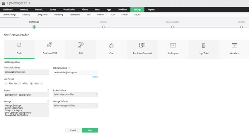Focus the Subject input field
The width and height of the screenshot is (249, 139).
(26, 95)
